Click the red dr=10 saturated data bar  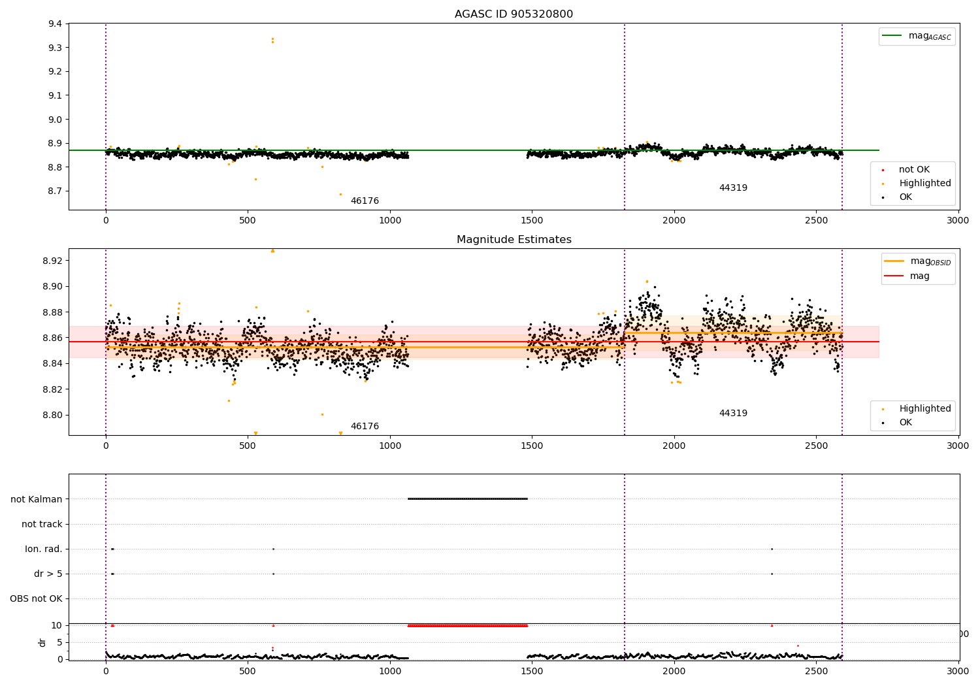point(468,626)
